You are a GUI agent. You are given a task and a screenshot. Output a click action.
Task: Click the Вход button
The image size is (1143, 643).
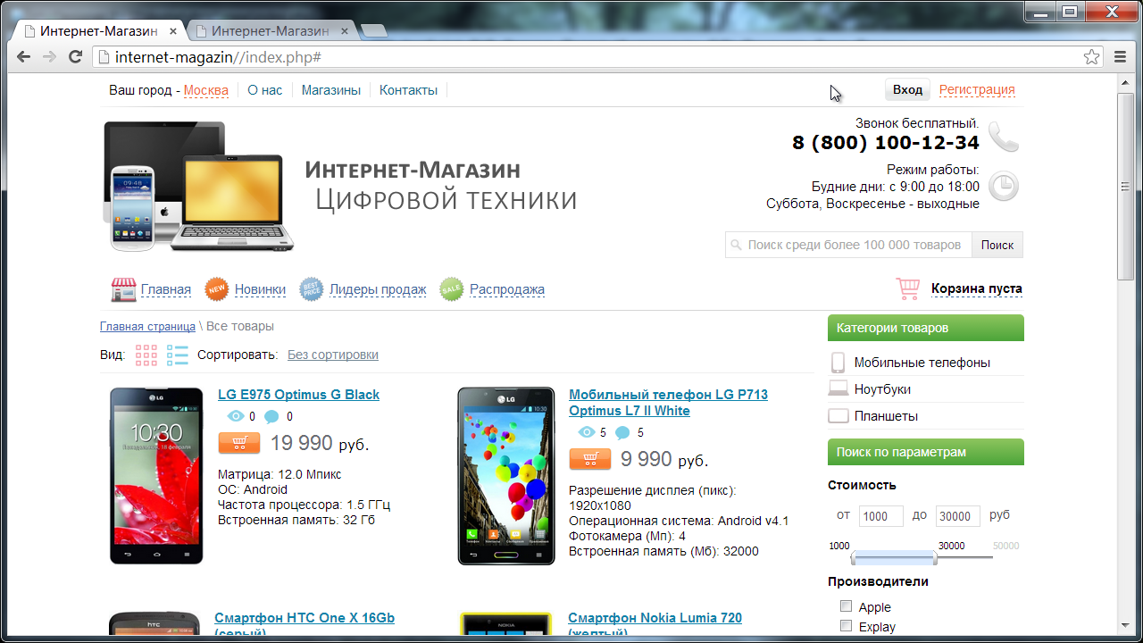(x=907, y=89)
